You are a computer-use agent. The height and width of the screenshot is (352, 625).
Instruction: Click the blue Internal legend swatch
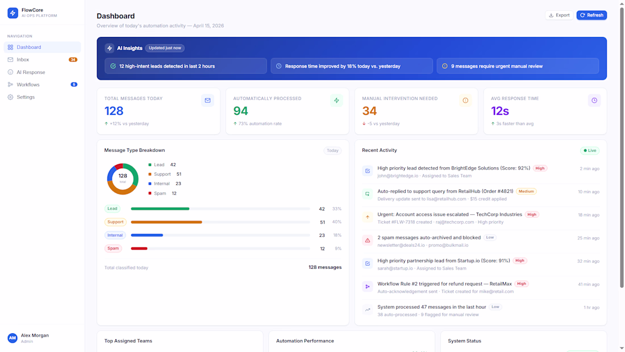click(150, 184)
